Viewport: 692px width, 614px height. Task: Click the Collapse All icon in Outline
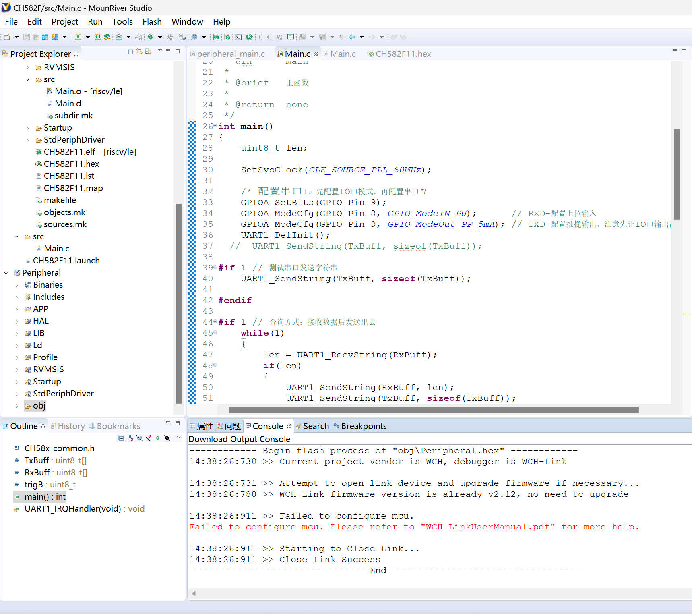(121, 438)
